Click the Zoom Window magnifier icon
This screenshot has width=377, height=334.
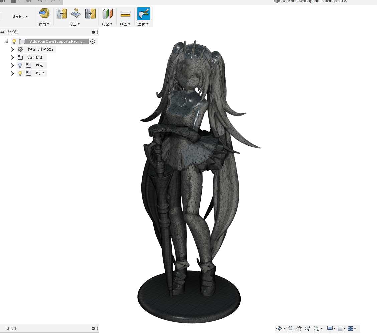coord(316,328)
